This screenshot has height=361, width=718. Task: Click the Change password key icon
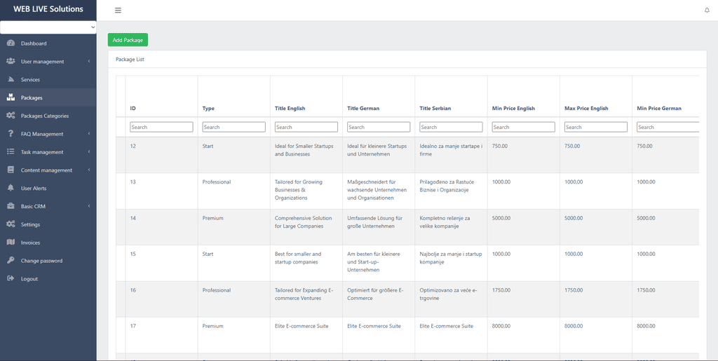tap(11, 260)
